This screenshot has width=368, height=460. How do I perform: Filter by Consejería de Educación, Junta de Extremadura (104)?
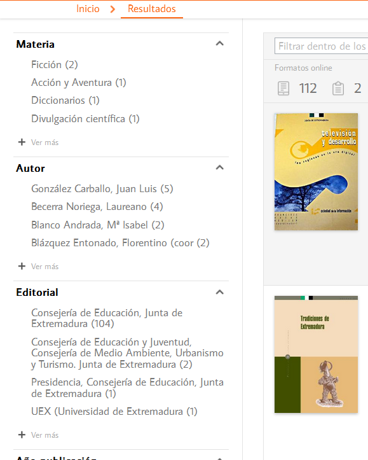(107, 318)
